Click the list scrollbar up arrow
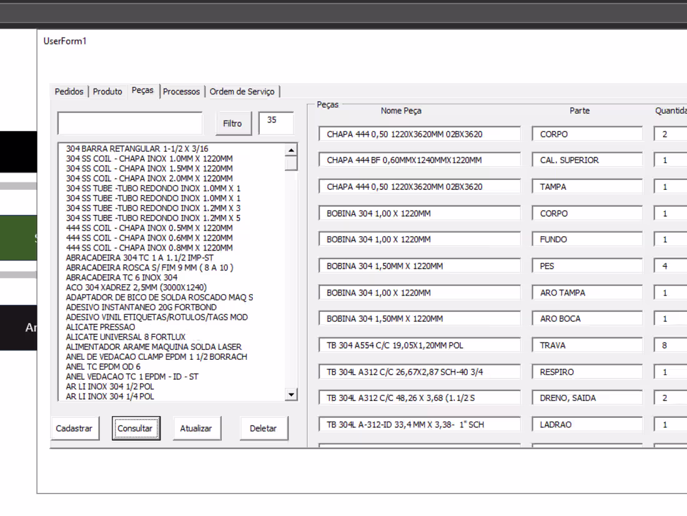687x516 pixels. [291, 149]
